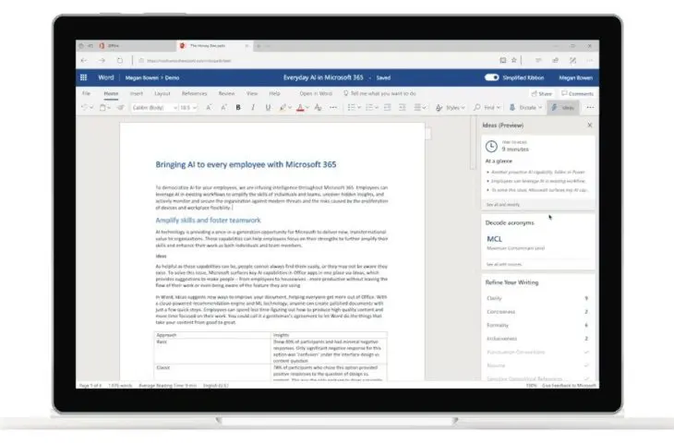
Task: Switch to the Review tab
Action: click(226, 93)
